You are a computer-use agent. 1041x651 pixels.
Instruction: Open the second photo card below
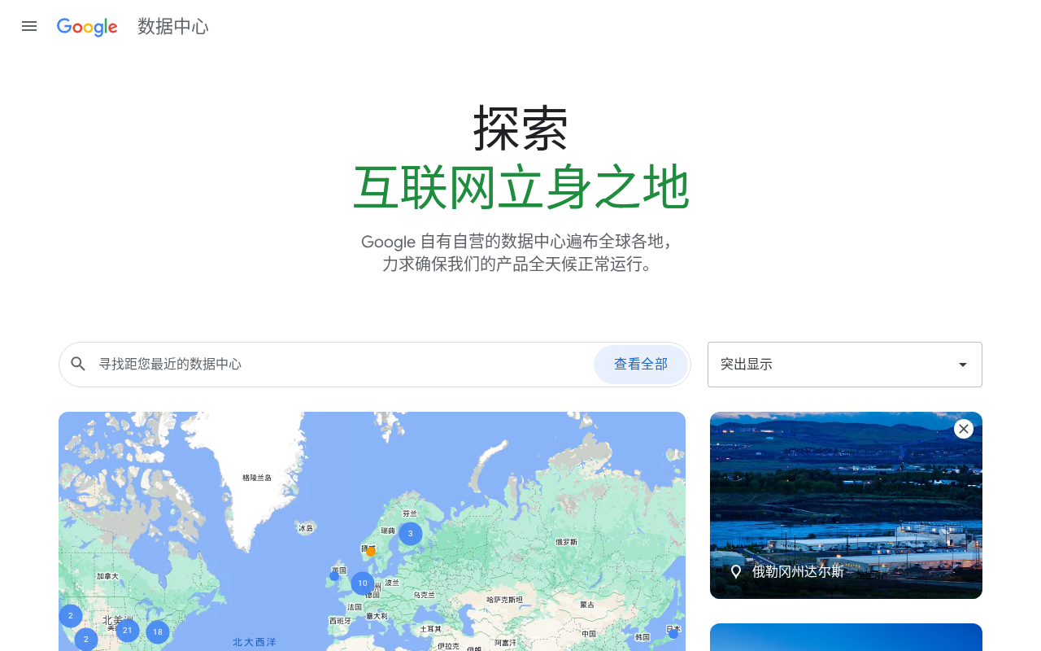[846, 637]
